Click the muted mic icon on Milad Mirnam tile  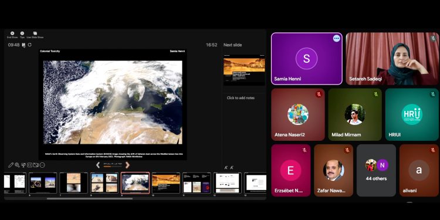pyautogui.click(x=376, y=94)
